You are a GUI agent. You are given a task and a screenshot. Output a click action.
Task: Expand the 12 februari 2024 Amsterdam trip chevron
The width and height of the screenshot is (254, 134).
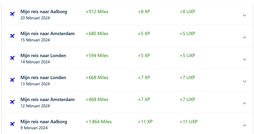[x=244, y=104]
